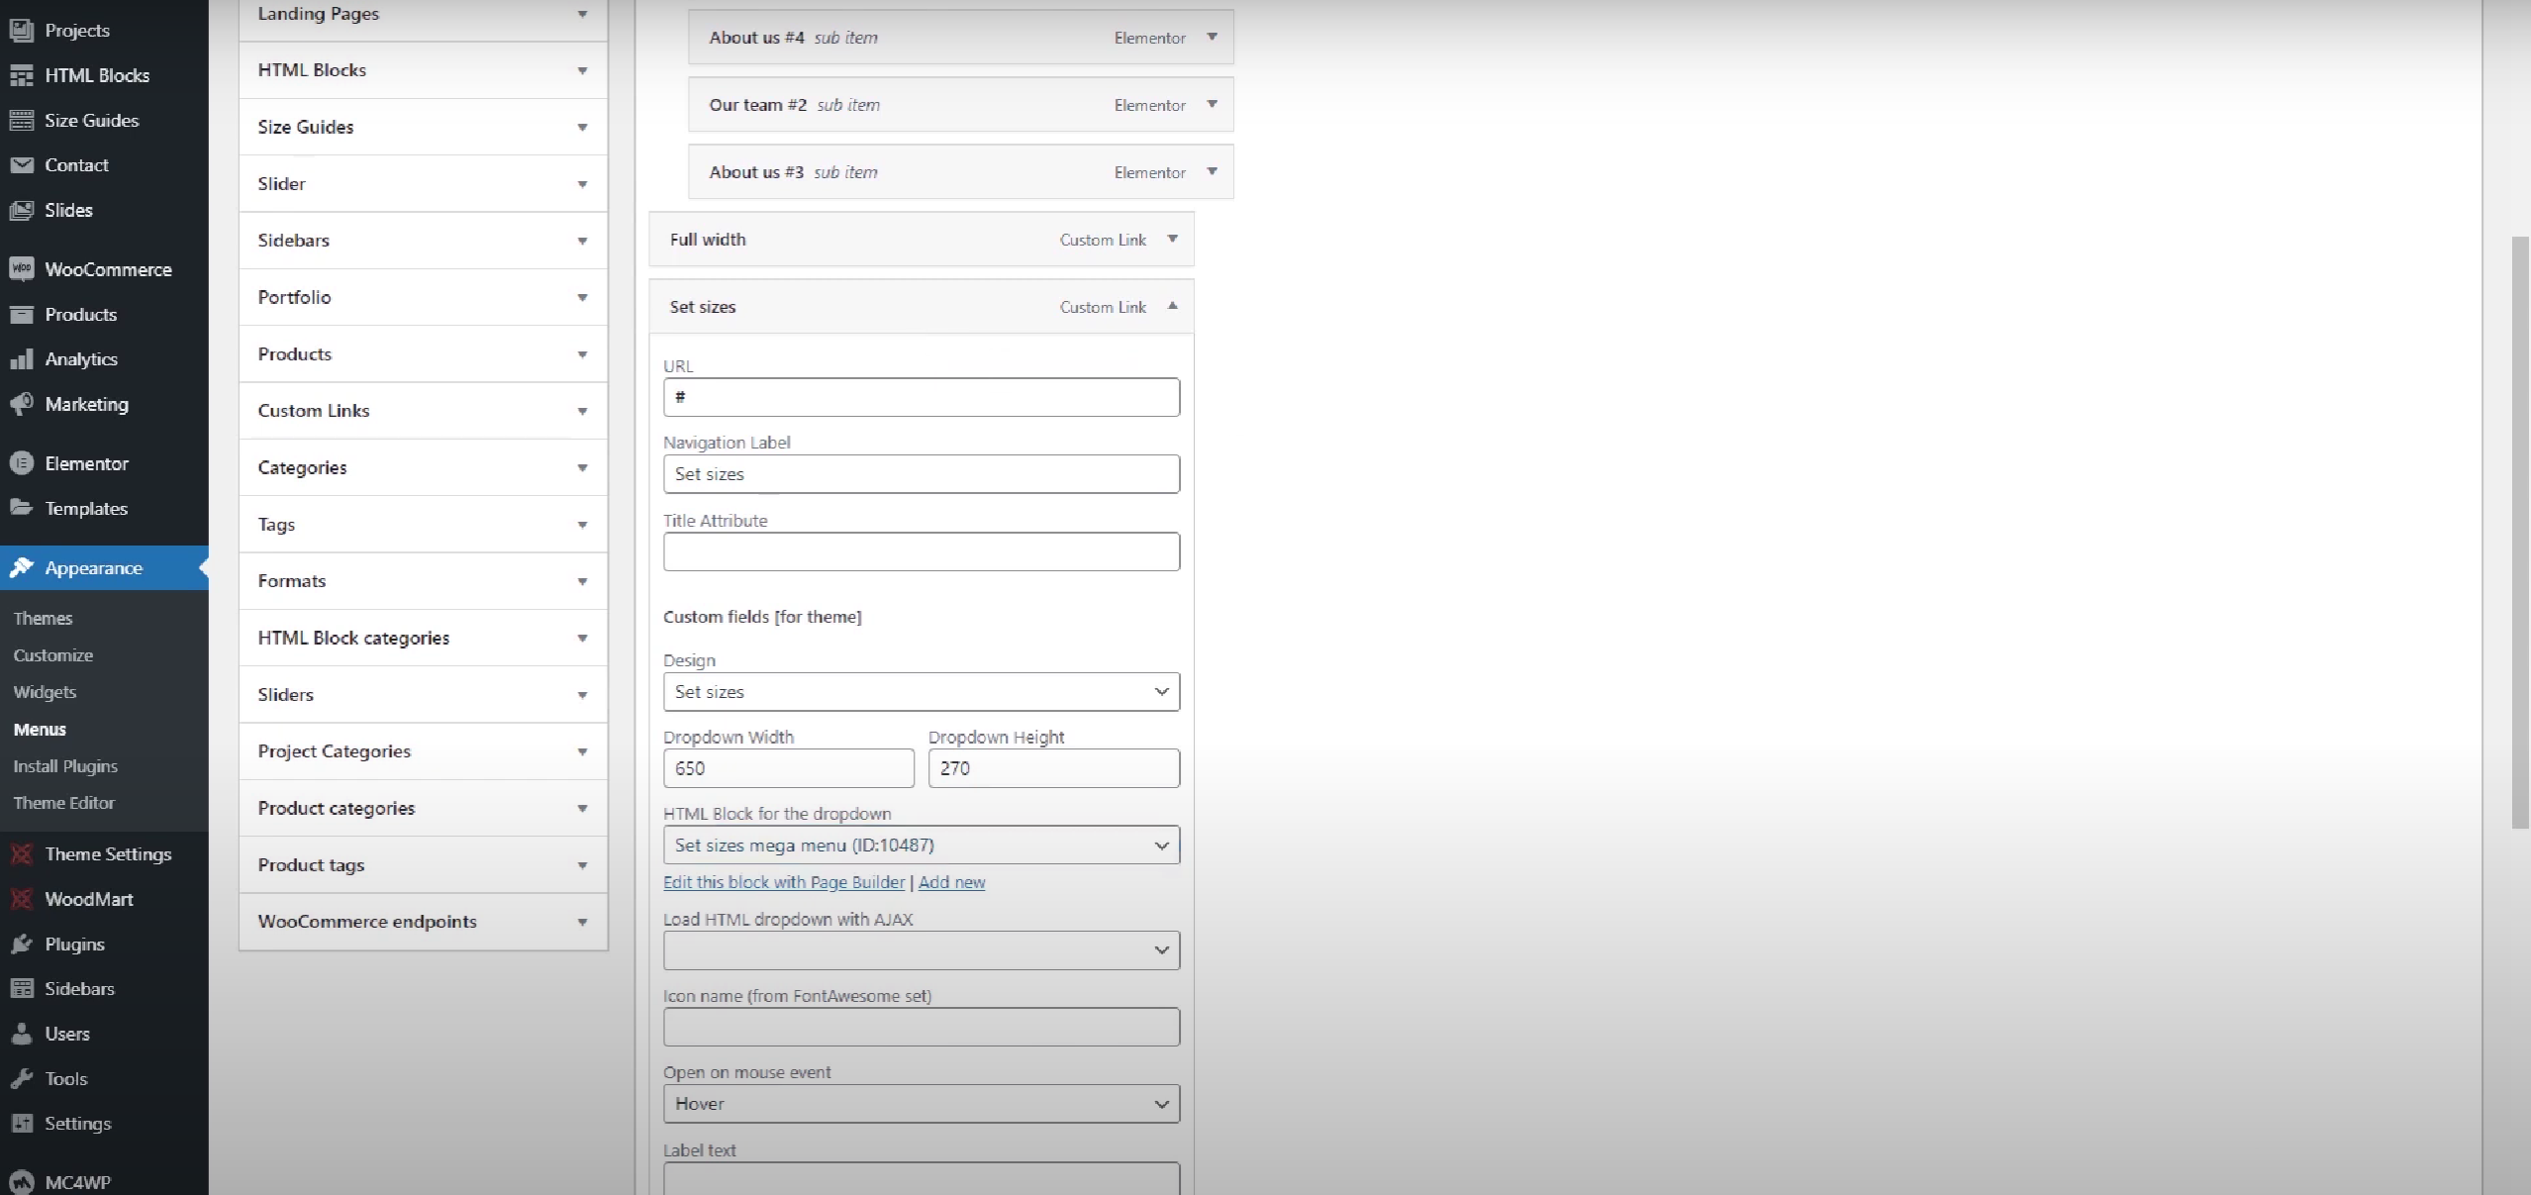
Task: Click the Theme Settings icon
Action: coord(21,853)
